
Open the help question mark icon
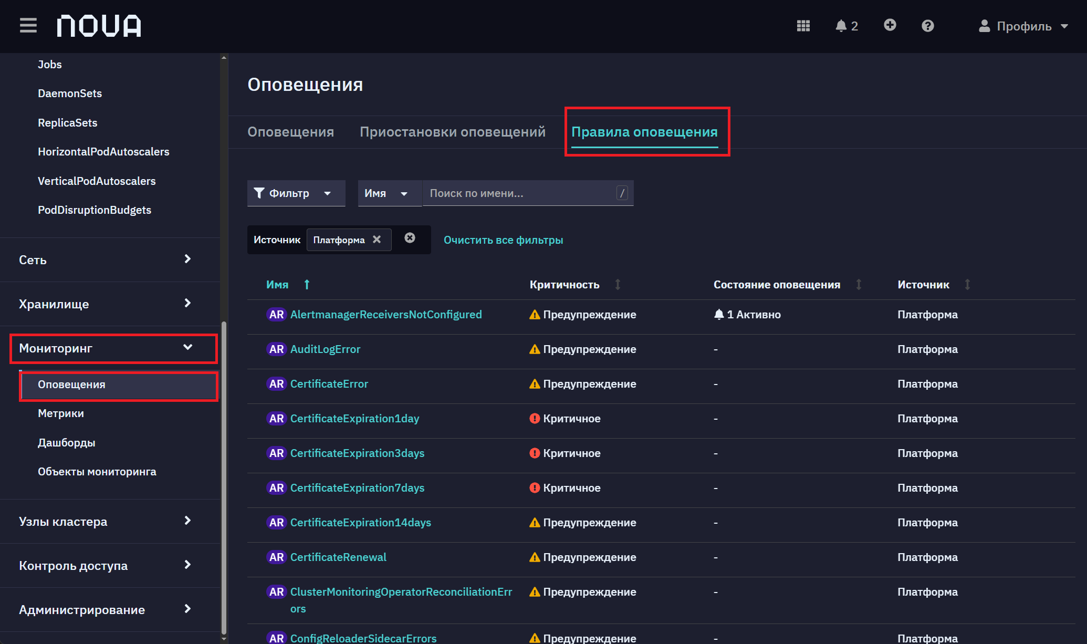click(927, 26)
